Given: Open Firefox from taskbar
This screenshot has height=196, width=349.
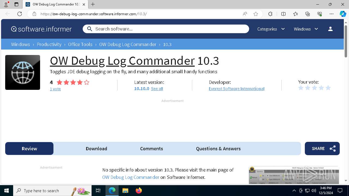Looking at the screenshot, I should coord(139,191).
